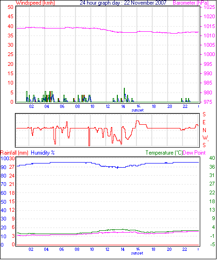
Task: Click the 22 hour tick on bottom graph
Action: (184, 249)
